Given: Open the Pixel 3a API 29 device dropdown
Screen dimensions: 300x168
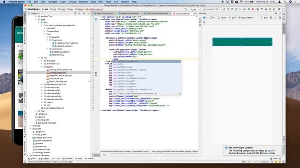Looking at the screenshot, I should (x=212, y=9).
